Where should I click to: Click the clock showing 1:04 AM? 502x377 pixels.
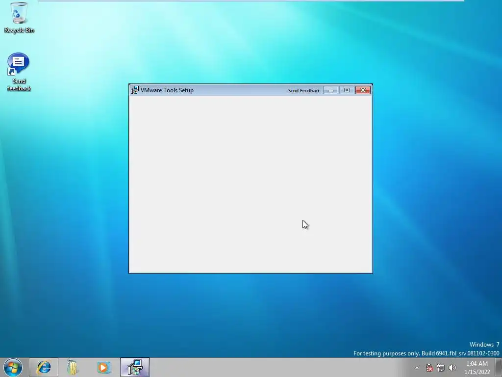477,368
